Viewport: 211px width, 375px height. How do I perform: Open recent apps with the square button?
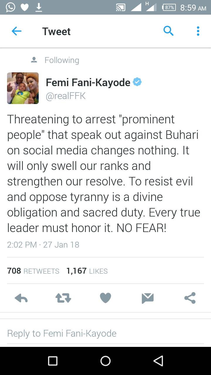pyautogui.click(x=53, y=361)
